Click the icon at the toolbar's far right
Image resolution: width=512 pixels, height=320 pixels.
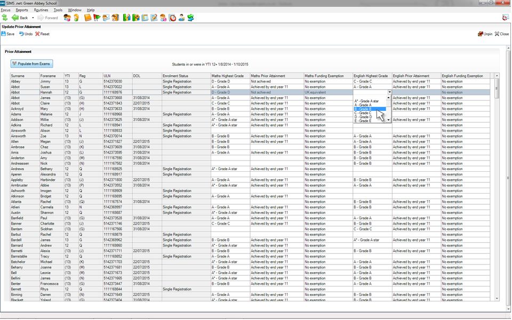pos(505,17)
